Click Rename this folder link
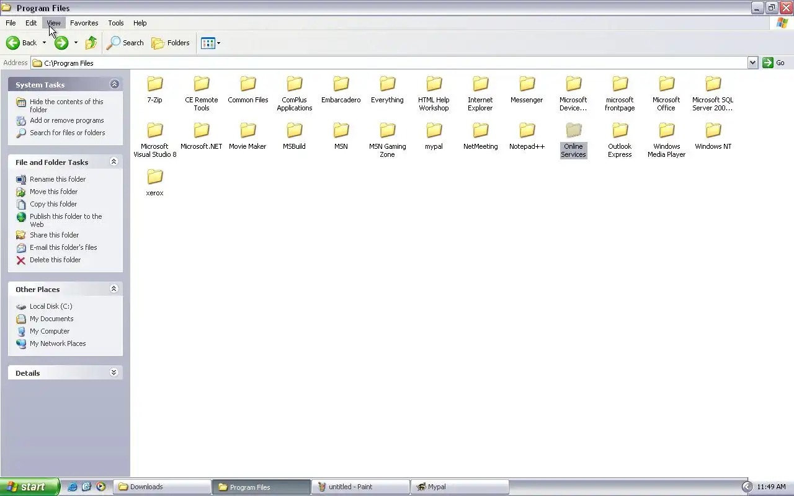This screenshot has height=496, width=794. (58, 179)
